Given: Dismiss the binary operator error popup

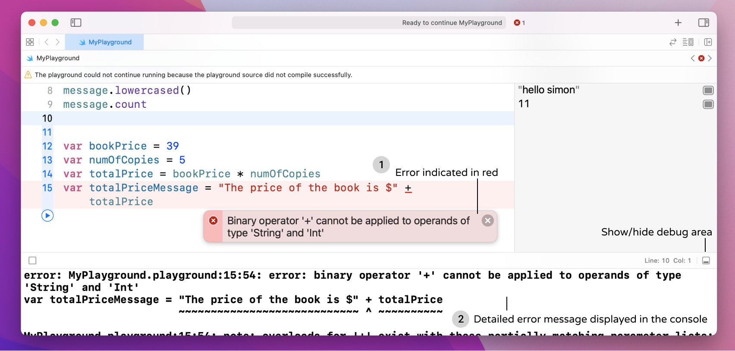Looking at the screenshot, I should tap(487, 221).
